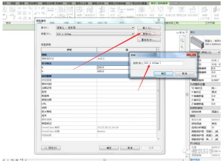
Task: Select the 制造商 parameter row
Action: point(99,96)
